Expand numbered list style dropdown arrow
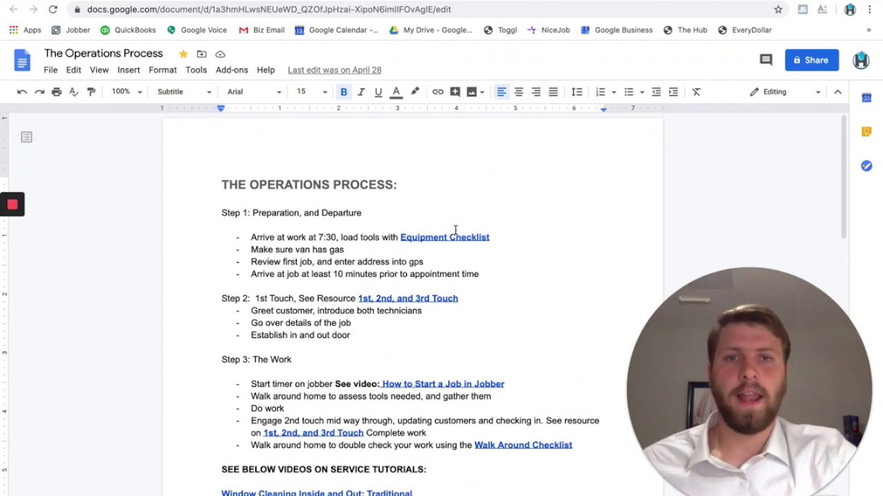The width and height of the screenshot is (883, 496). (613, 92)
